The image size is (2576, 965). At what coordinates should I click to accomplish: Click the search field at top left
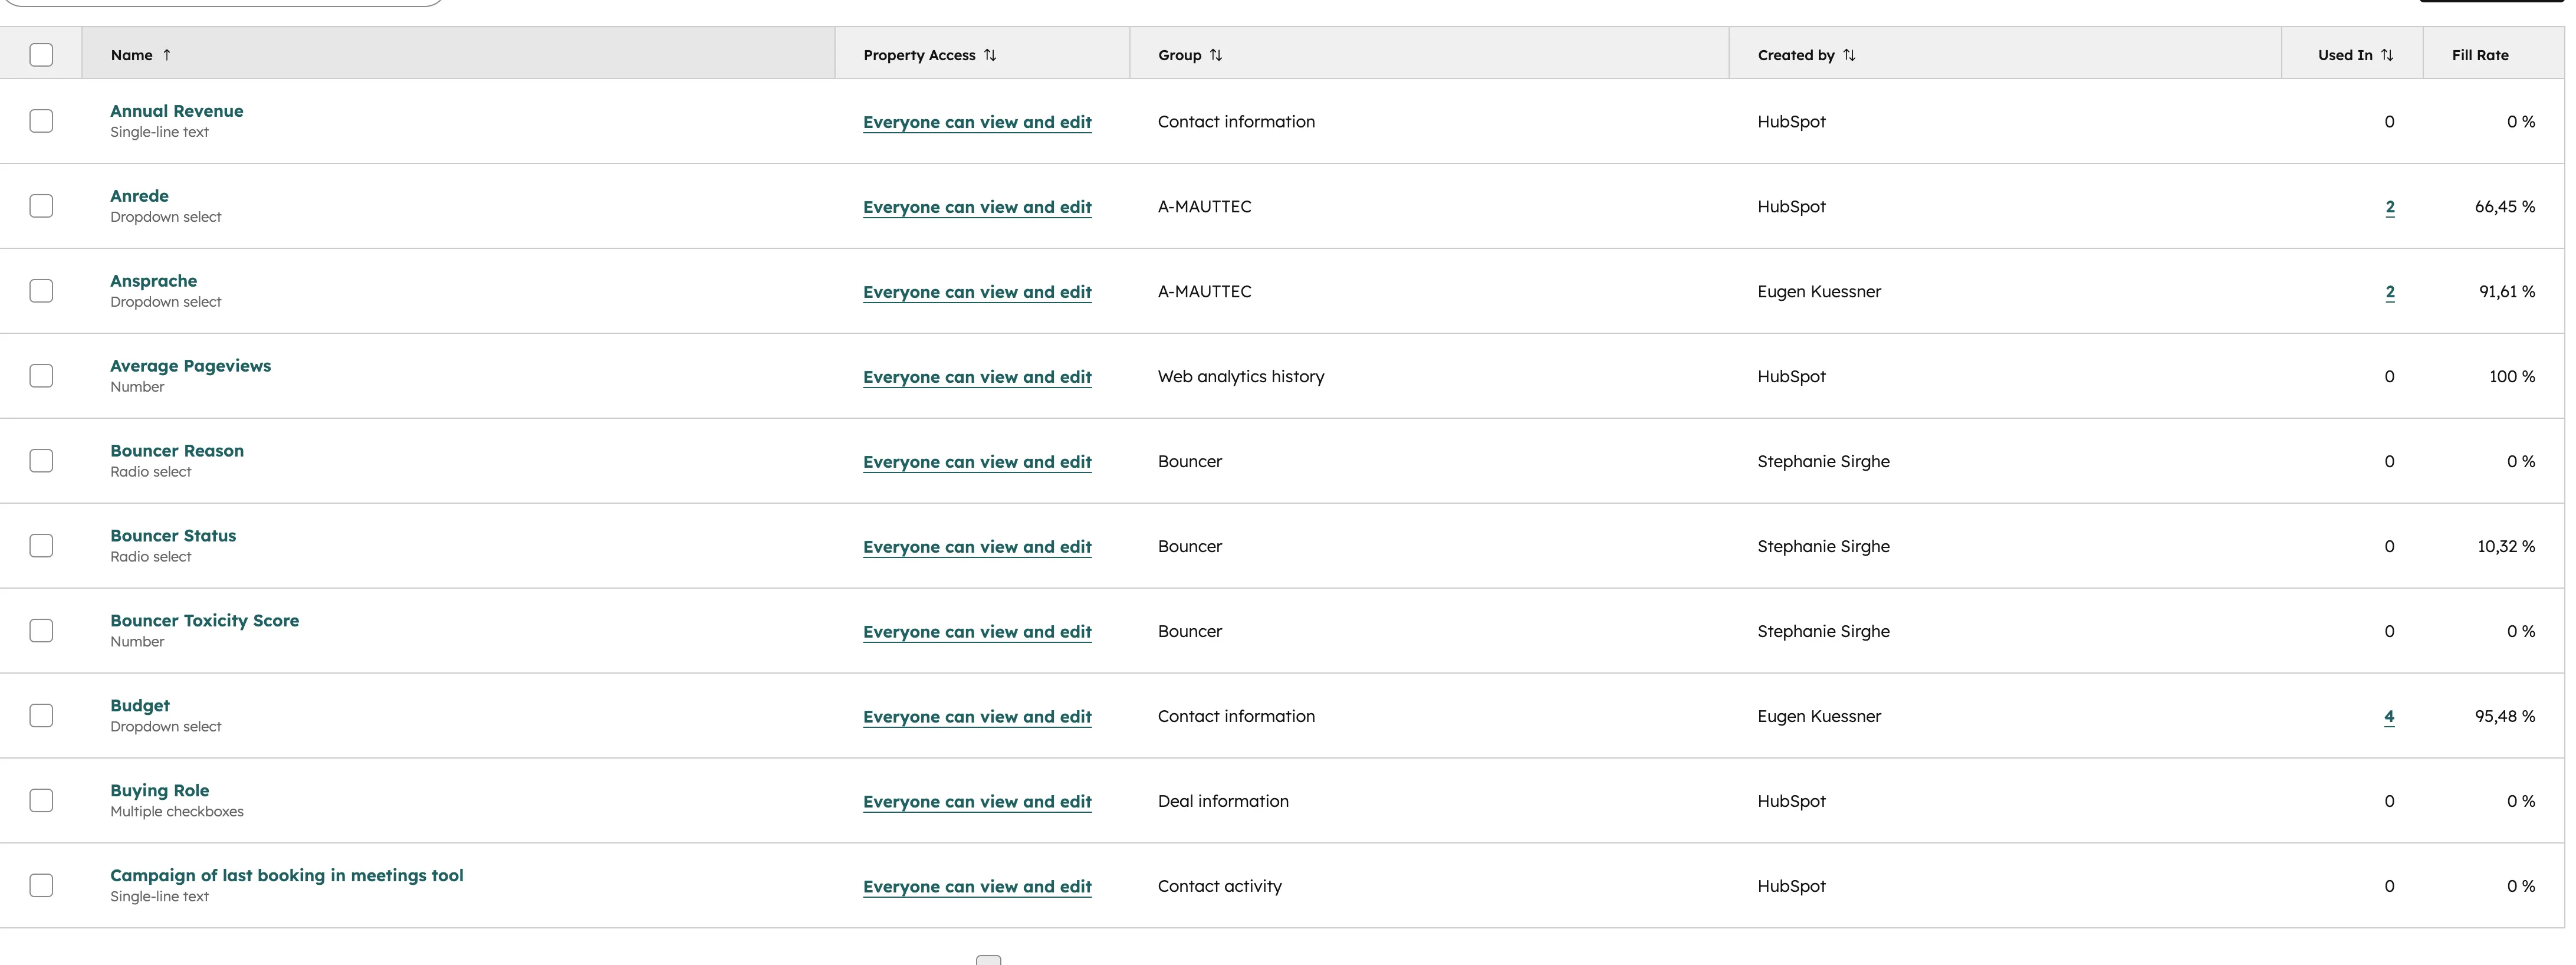point(225,3)
